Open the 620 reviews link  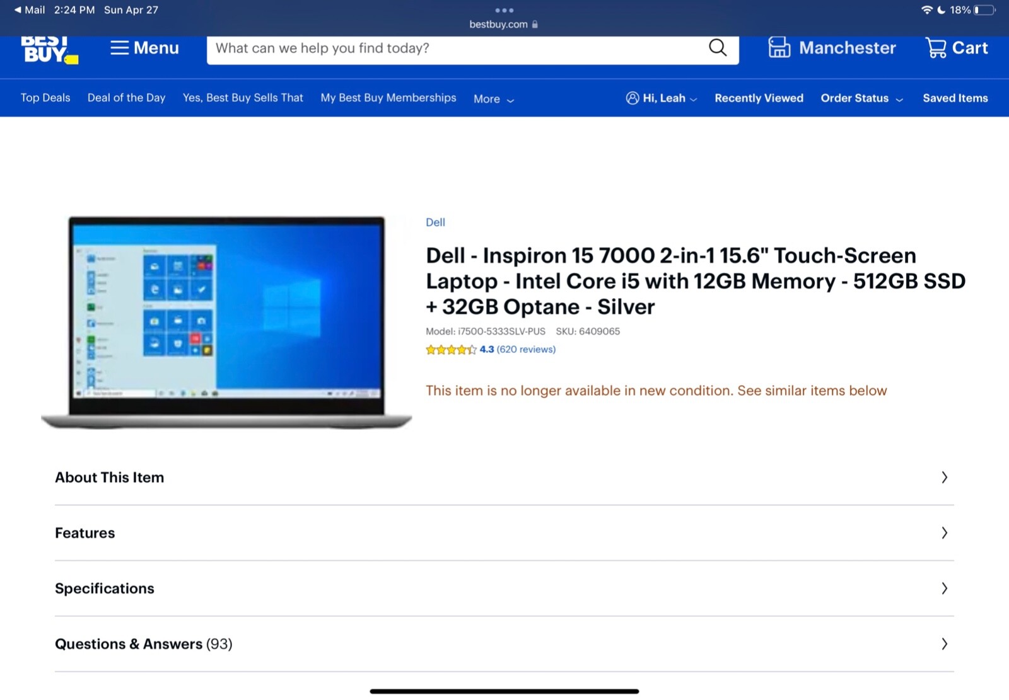click(526, 350)
